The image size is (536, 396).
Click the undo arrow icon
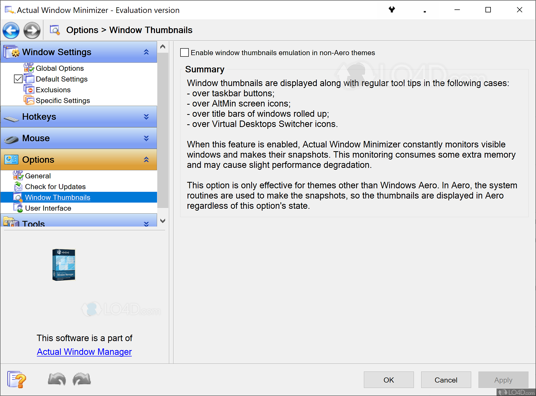[x=56, y=379]
